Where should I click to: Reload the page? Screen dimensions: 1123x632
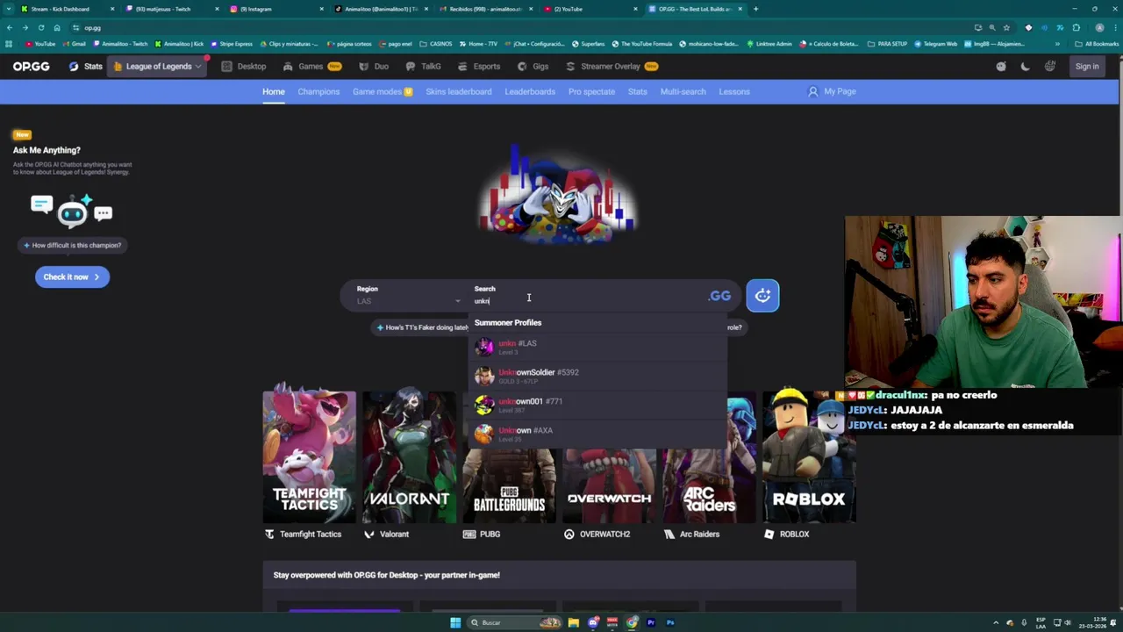(40, 27)
